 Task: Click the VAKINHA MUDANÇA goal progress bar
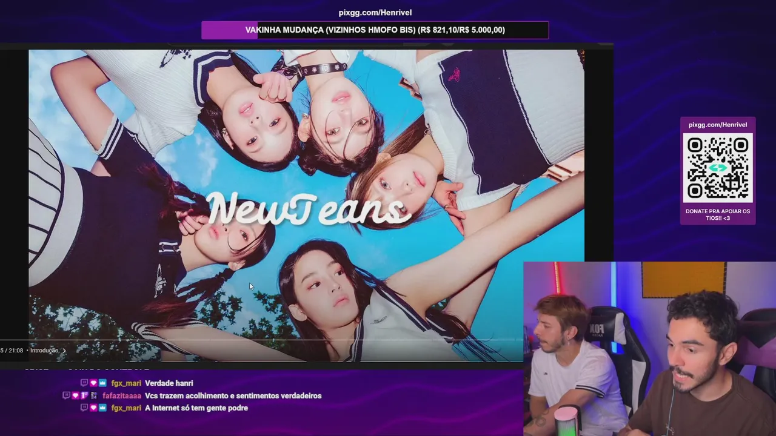pyautogui.click(x=375, y=30)
